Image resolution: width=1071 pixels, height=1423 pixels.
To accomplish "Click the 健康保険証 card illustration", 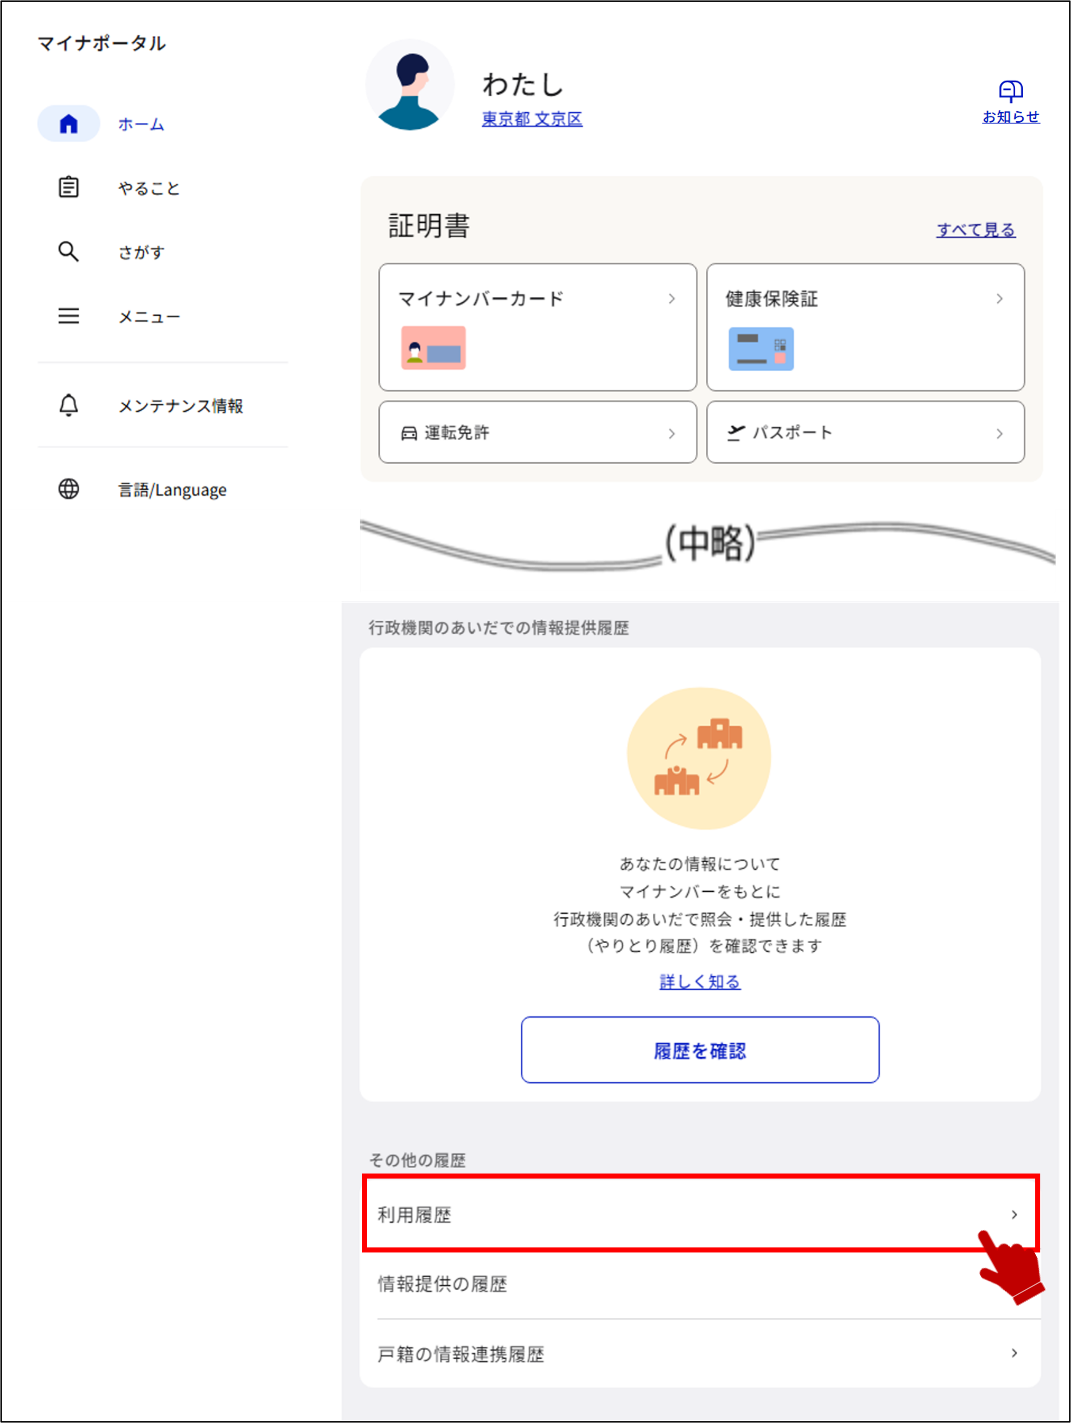I will tap(761, 349).
